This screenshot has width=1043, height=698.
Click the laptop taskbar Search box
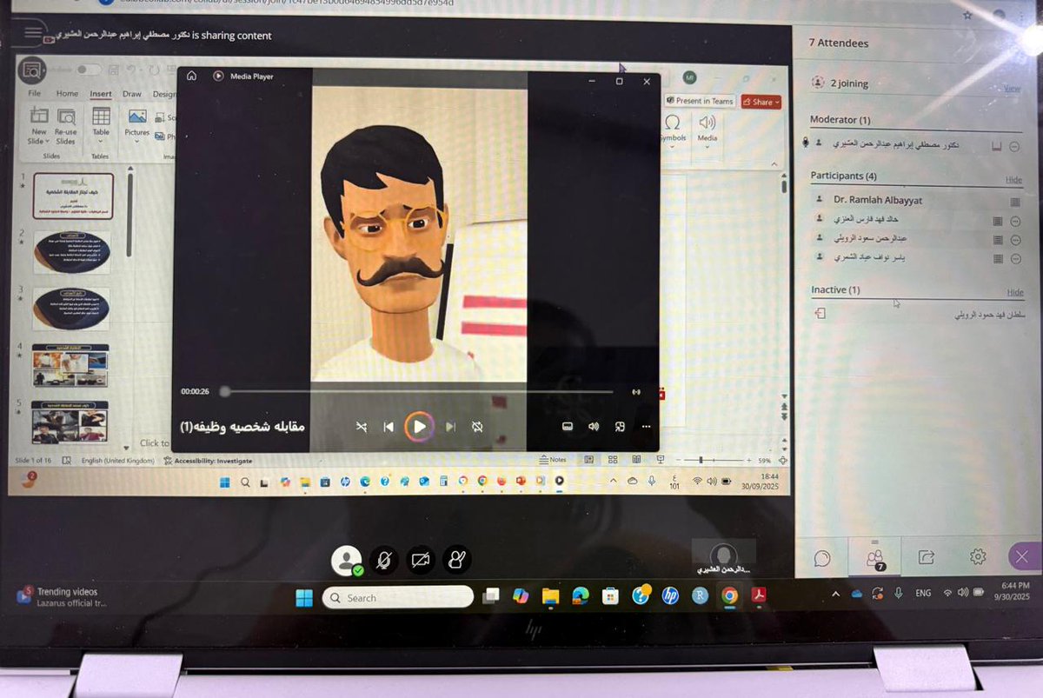coord(398,597)
